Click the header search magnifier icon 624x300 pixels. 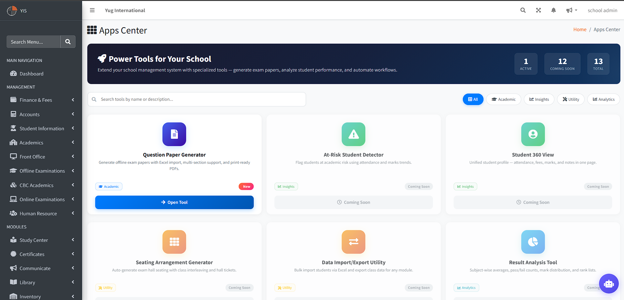(x=523, y=10)
